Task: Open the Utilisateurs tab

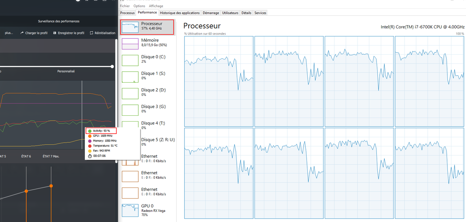Action: pos(230,13)
